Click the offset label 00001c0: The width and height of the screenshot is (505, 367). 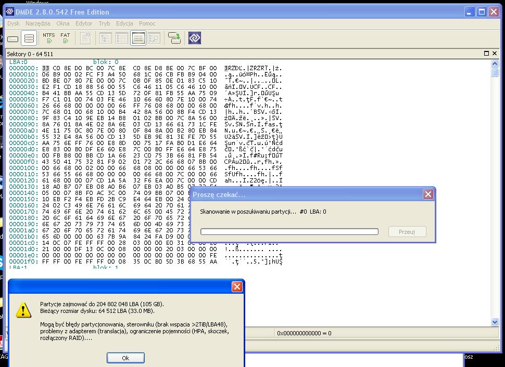coord(23,243)
